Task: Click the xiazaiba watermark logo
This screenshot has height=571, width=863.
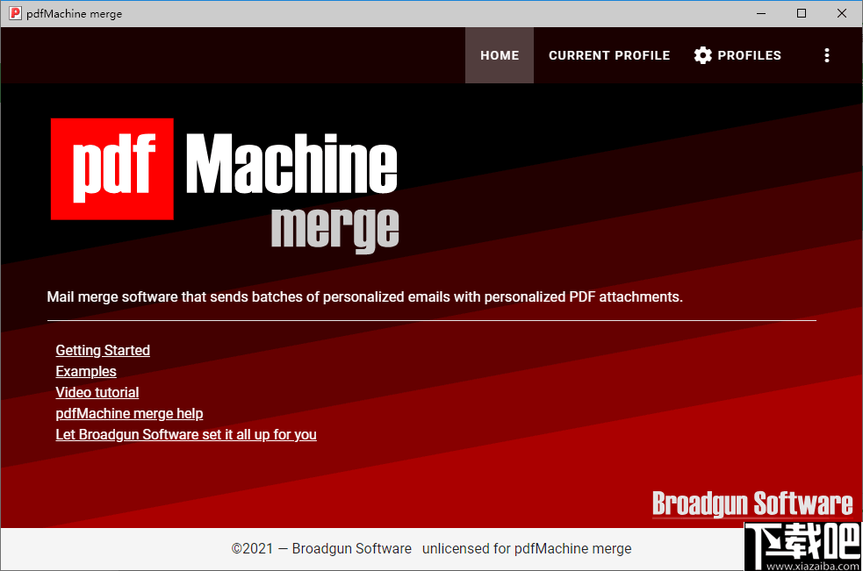Action: point(802,542)
